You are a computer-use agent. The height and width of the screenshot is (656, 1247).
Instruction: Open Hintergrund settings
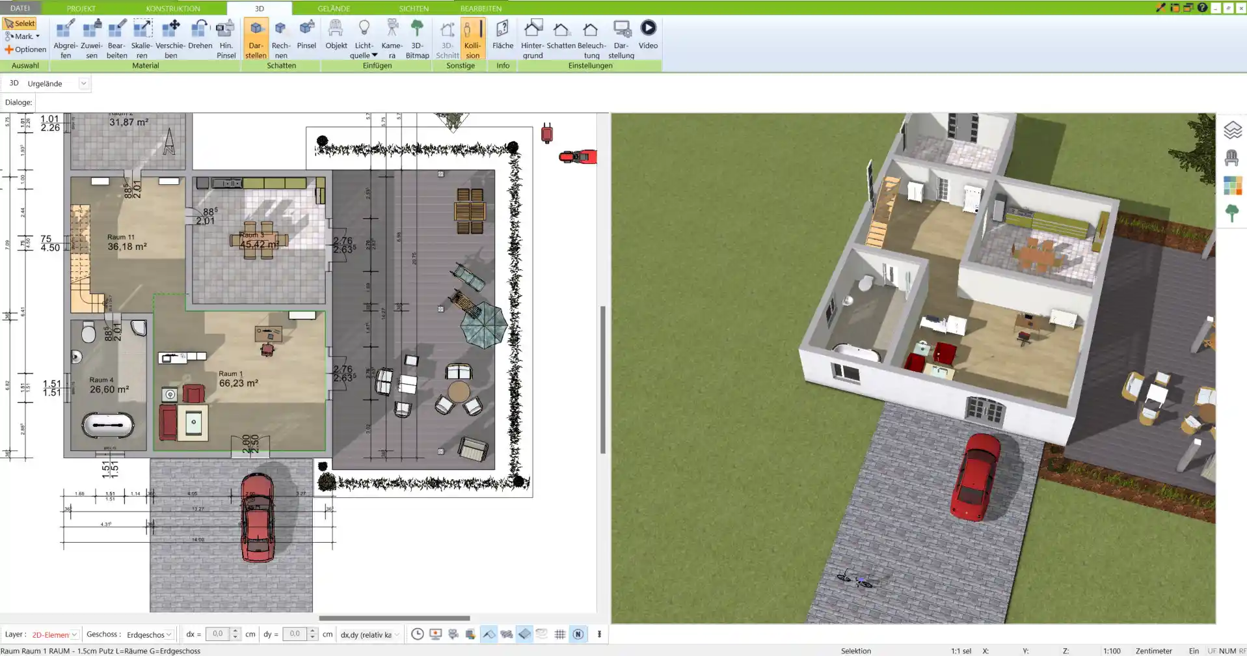(532, 38)
